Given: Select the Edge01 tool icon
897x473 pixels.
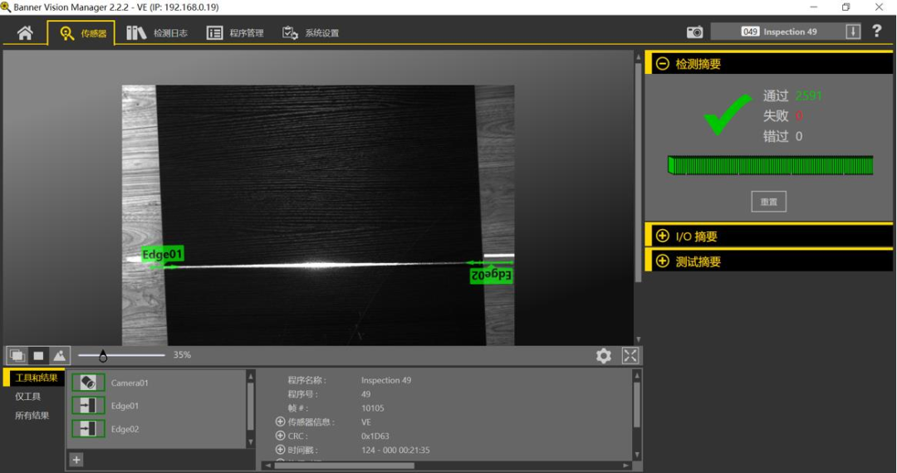Looking at the screenshot, I should [88, 406].
